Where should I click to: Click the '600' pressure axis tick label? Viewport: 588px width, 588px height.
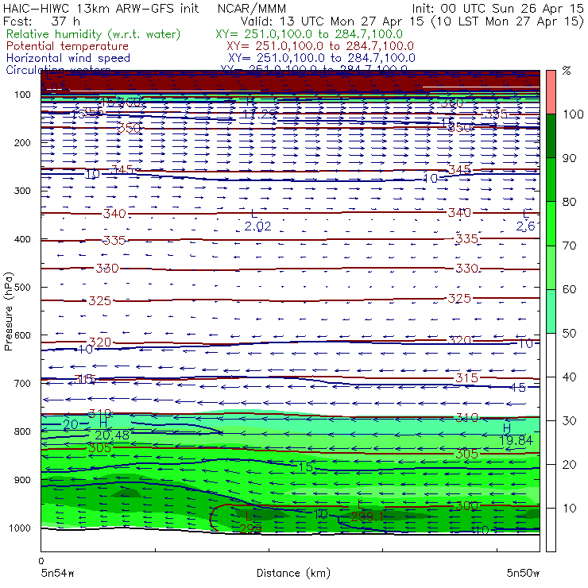coord(22,335)
